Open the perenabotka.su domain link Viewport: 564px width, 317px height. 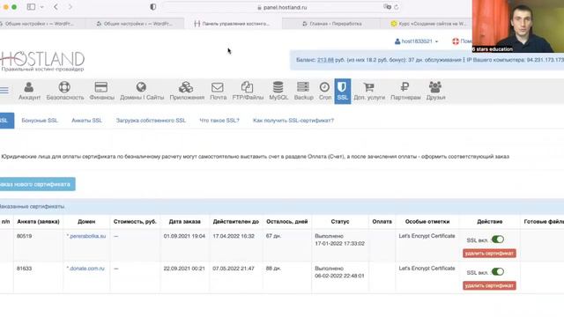(86, 236)
